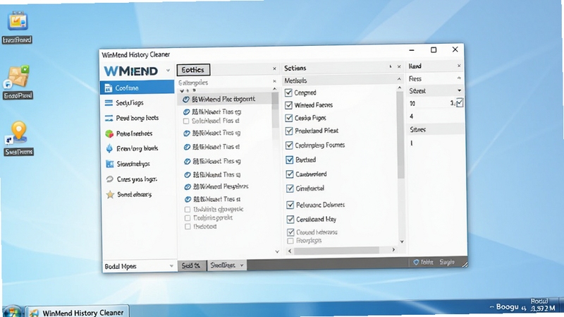
Task: Toggle the checkbox in the Iland panel
Action: pyautogui.click(x=460, y=102)
